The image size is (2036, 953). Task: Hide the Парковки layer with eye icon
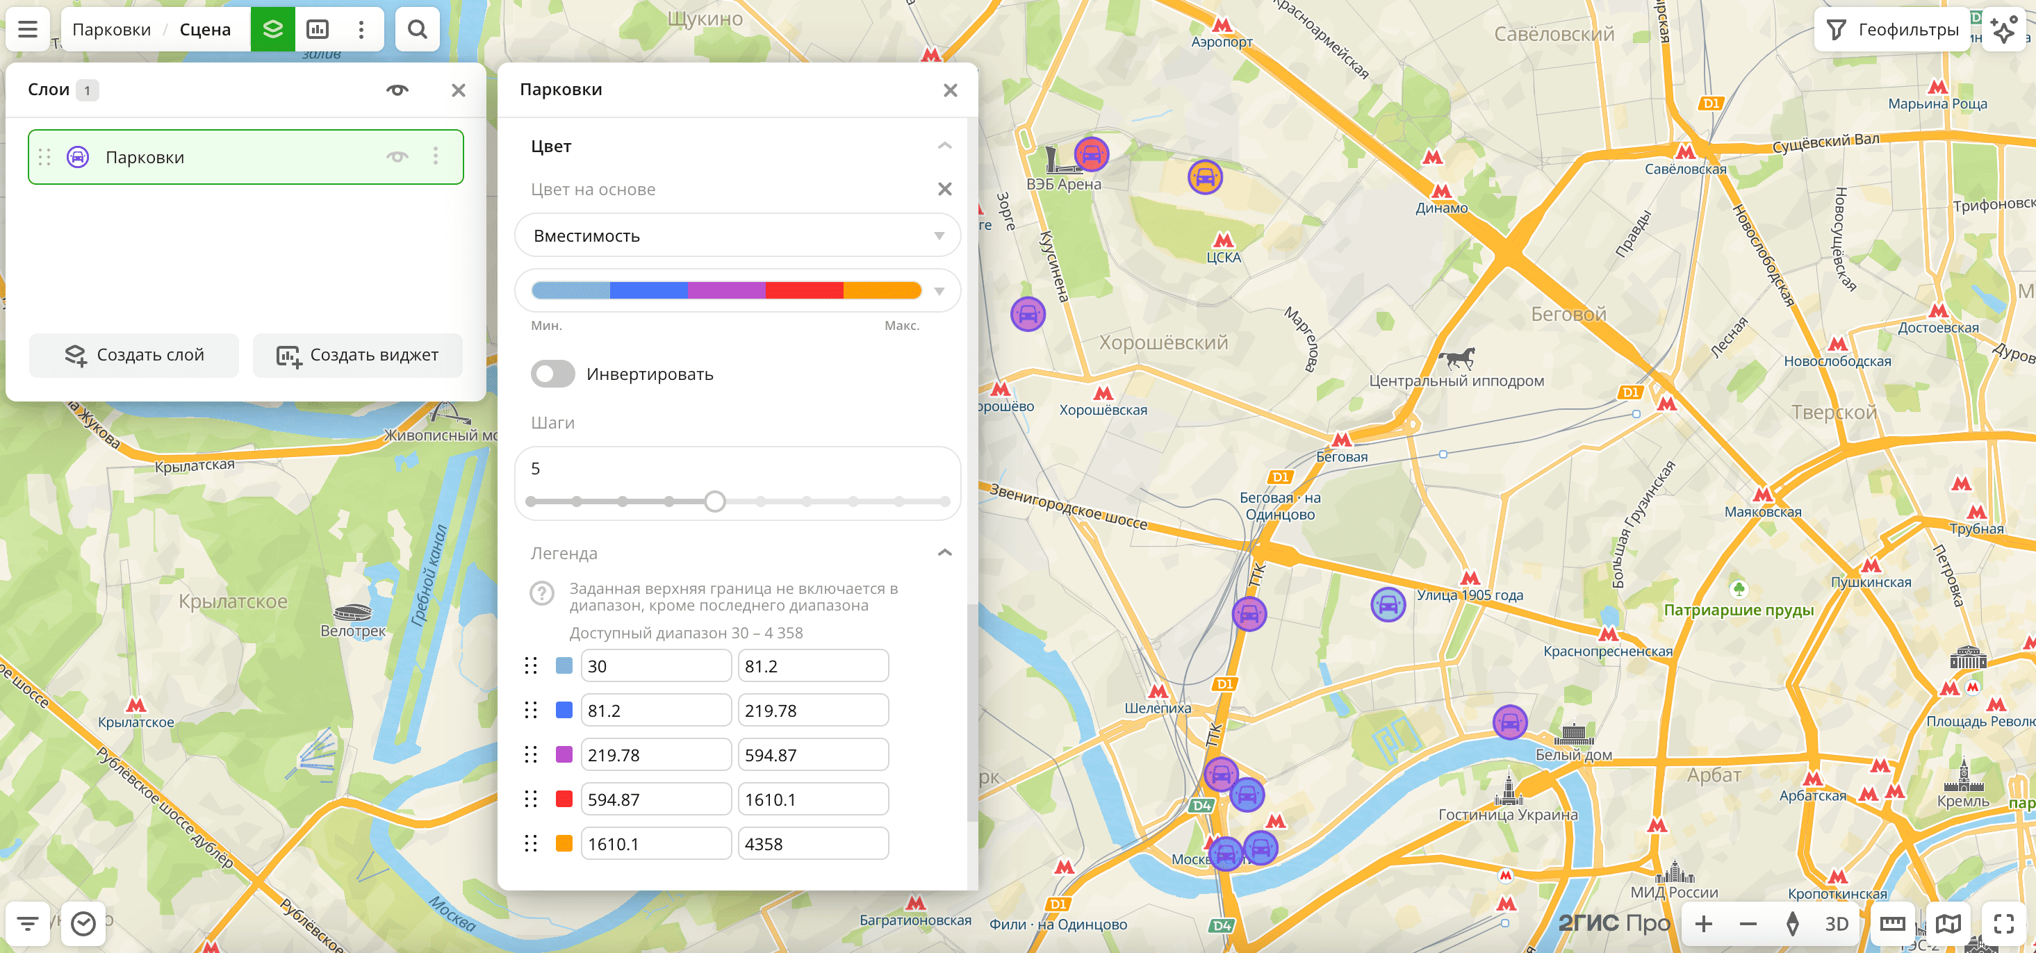coord(397,156)
